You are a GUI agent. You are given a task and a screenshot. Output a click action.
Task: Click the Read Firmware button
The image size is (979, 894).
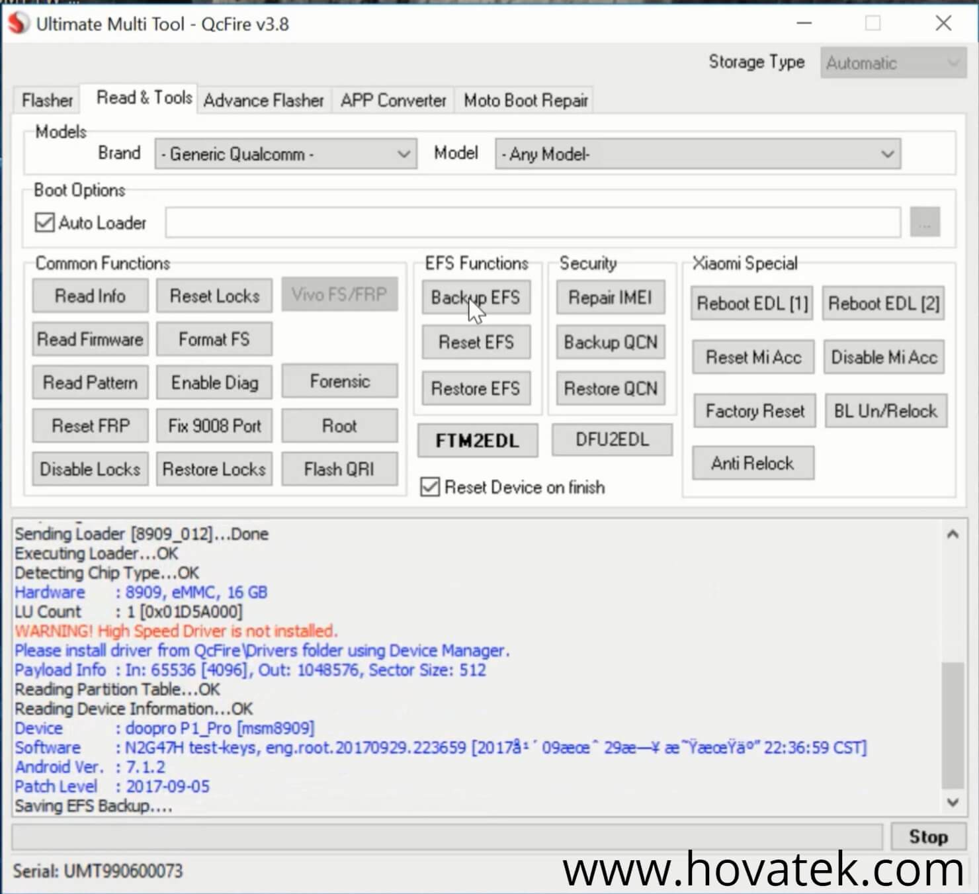coord(90,339)
